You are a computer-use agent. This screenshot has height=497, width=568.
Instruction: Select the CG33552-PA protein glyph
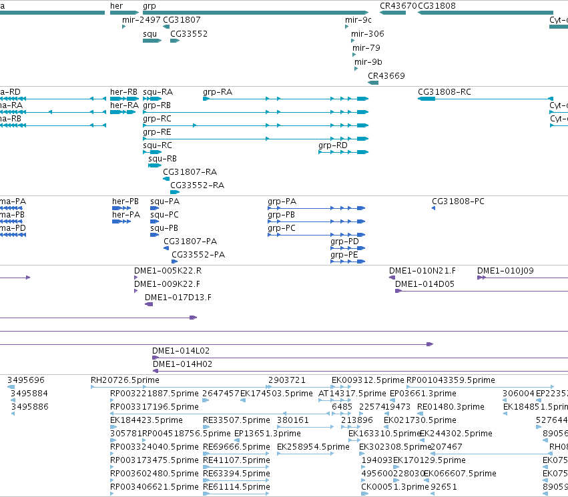pyautogui.click(x=175, y=262)
